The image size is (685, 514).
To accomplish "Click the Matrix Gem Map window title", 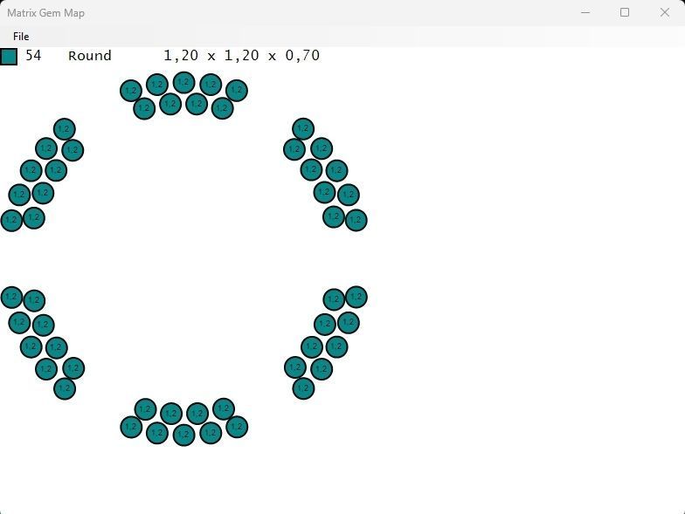I will (45, 12).
